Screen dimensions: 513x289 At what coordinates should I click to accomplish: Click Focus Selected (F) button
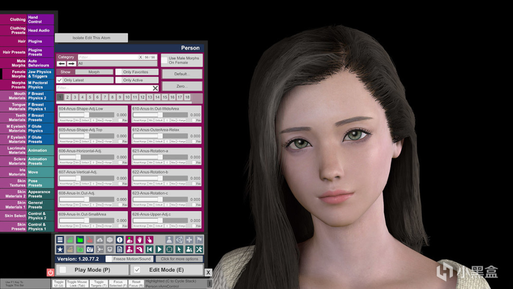[118, 283]
